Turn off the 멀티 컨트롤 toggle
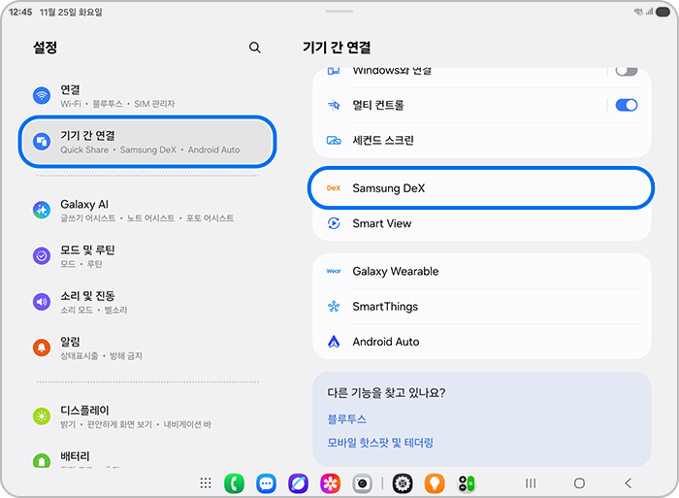679x498 pixels. pyautogui.click(x=627, y=105)
